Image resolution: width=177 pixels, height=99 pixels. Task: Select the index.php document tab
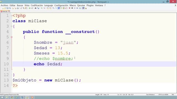5,12
